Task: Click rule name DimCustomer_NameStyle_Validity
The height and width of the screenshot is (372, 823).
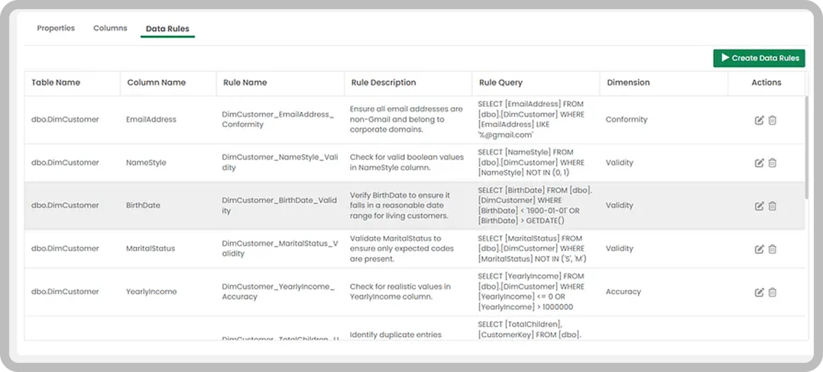Action: click(280, 162)
